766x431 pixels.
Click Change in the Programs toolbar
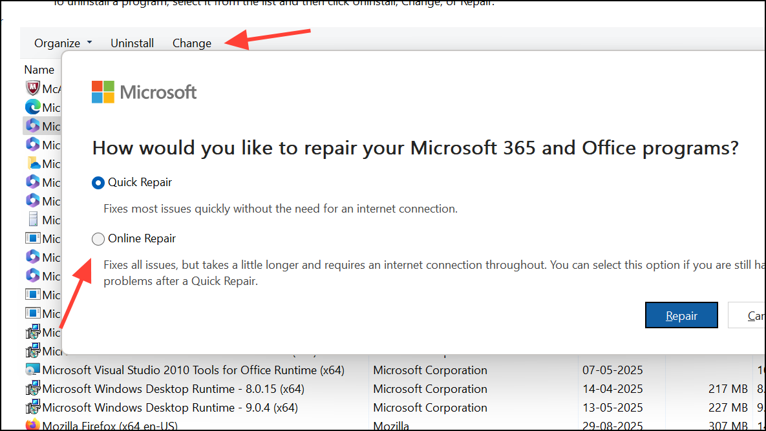click(192, 43)
